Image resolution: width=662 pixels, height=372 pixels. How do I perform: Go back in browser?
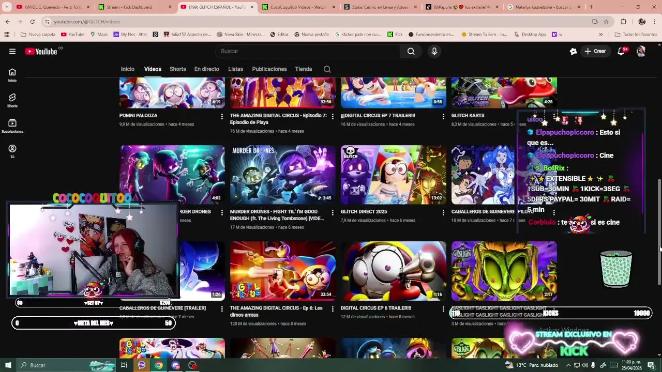(7, 22)
